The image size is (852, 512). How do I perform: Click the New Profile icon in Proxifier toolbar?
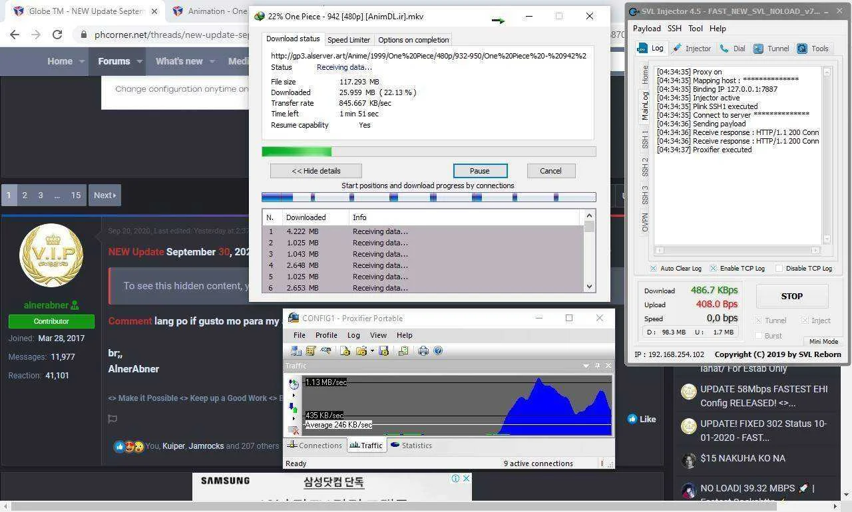(345, 351)
